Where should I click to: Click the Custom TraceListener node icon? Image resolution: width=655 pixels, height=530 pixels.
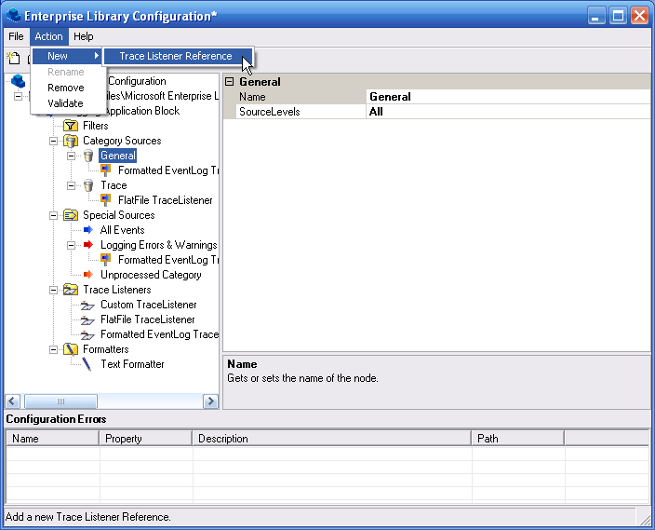[x=88, y=305]
